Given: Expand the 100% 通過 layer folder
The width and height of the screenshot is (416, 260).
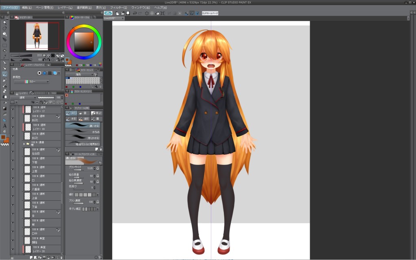Looking at the screenshot, I should tap(24, 144).
